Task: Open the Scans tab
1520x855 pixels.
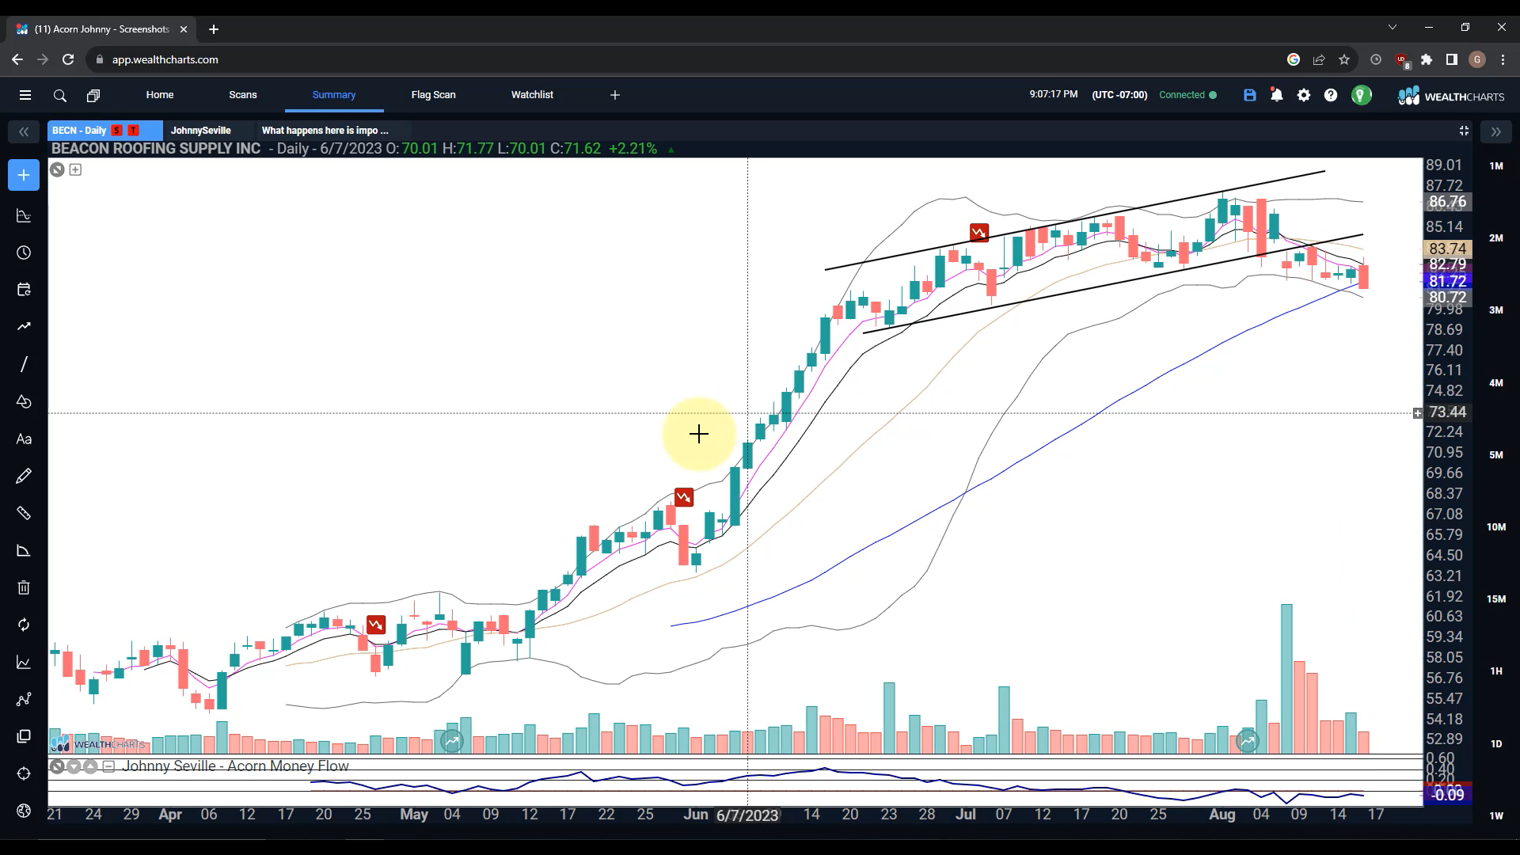Action: click(x=243, y=95)
